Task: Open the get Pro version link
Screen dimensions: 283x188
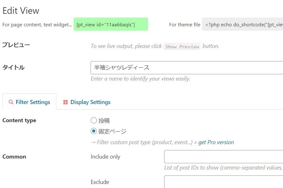Action: pyautogui.click(x=216, y=142)
